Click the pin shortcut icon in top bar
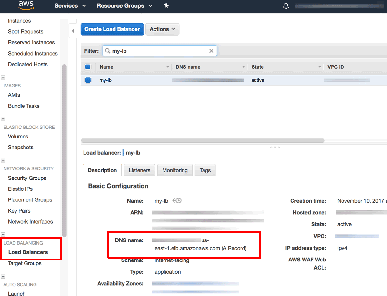 (166, 5)
